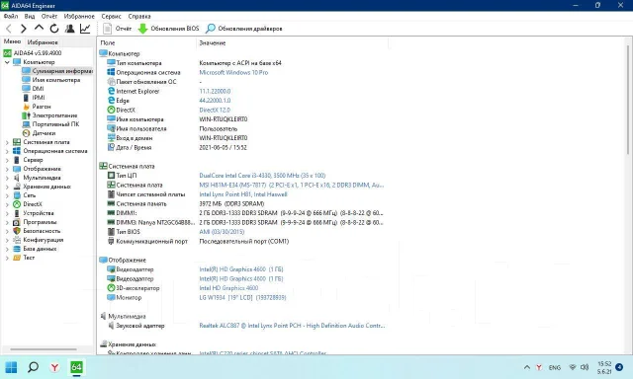Open the Вид menu

tap(30, 16)
